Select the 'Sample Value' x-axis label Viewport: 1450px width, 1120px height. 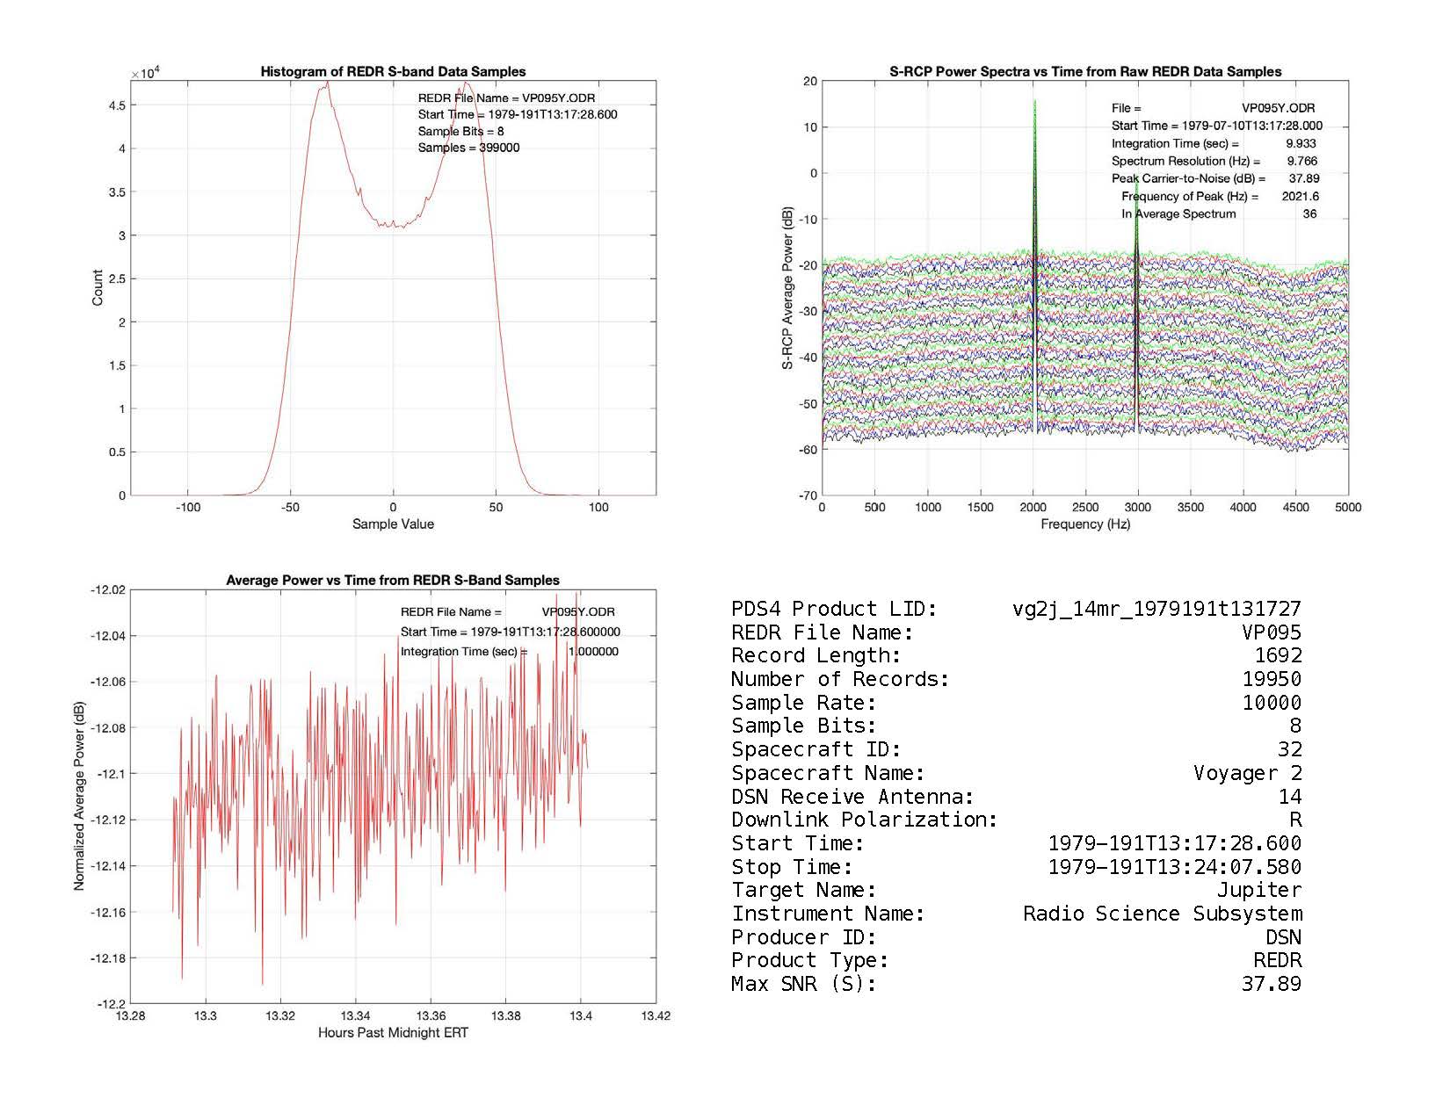(x=393, y=524)
